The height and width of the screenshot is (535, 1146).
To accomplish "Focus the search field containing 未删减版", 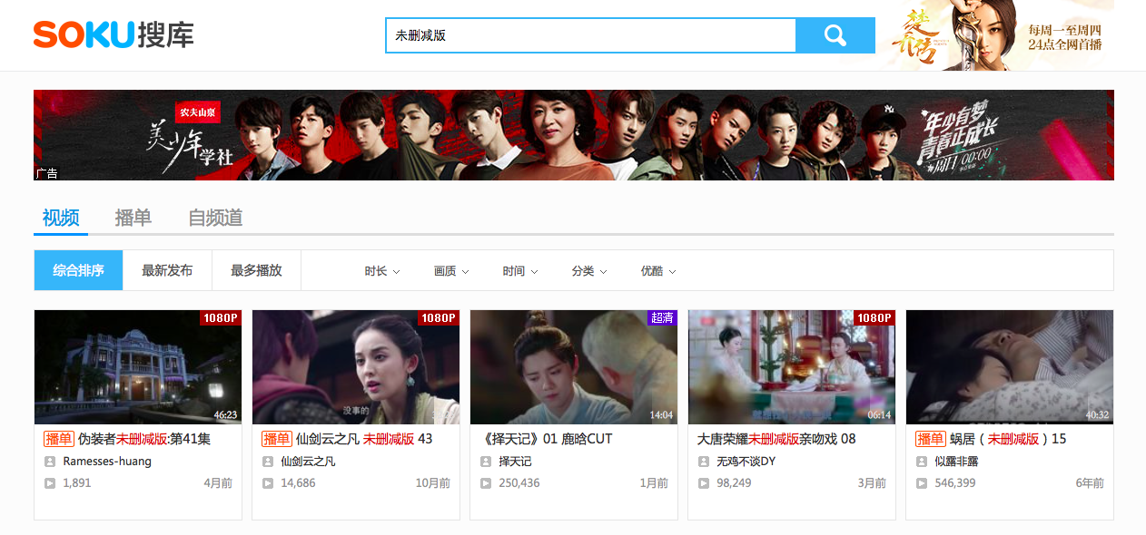I will [x=590, y=35].
